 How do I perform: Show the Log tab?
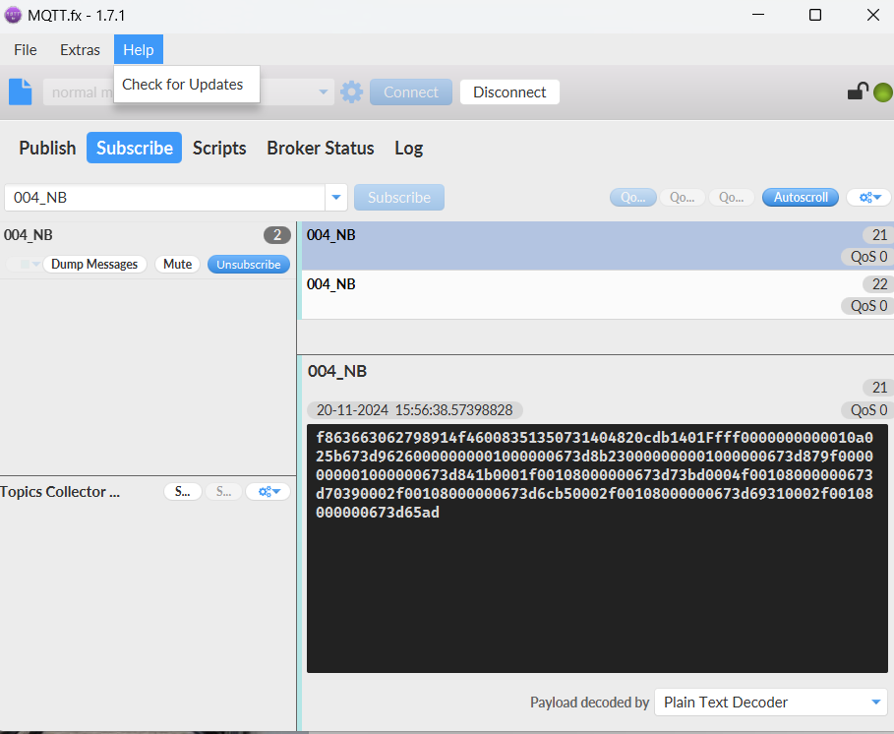pos(409,148)
